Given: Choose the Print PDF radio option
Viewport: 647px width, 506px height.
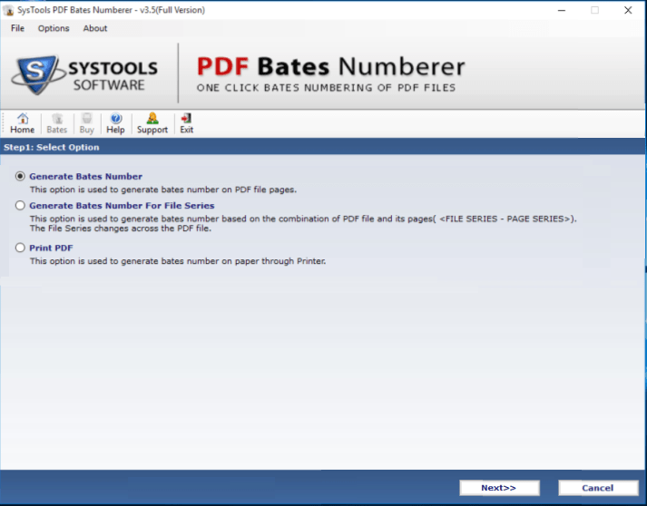Looking at the screenshot, I should (20, 248).
